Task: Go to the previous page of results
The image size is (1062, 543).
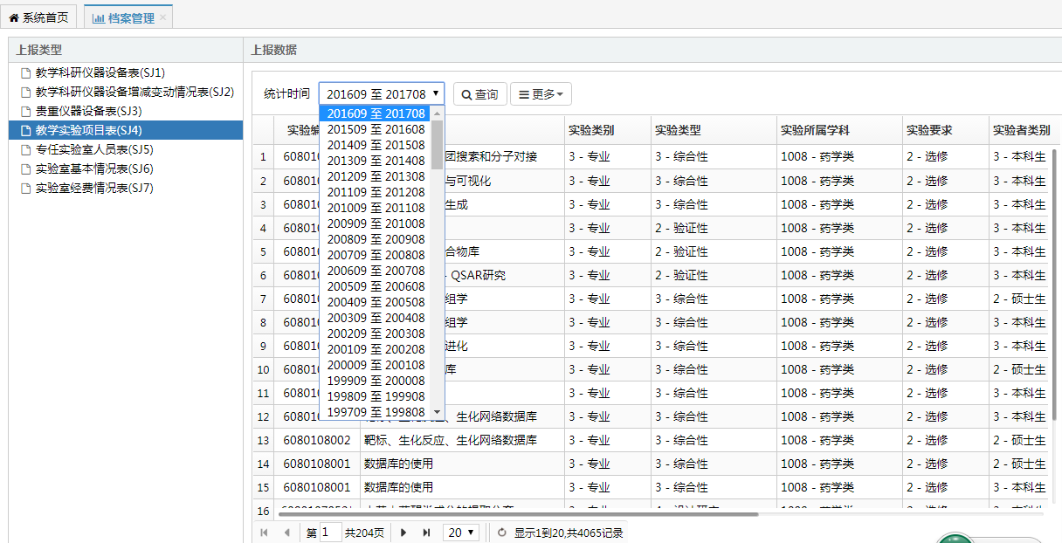Action: (286, 532)
